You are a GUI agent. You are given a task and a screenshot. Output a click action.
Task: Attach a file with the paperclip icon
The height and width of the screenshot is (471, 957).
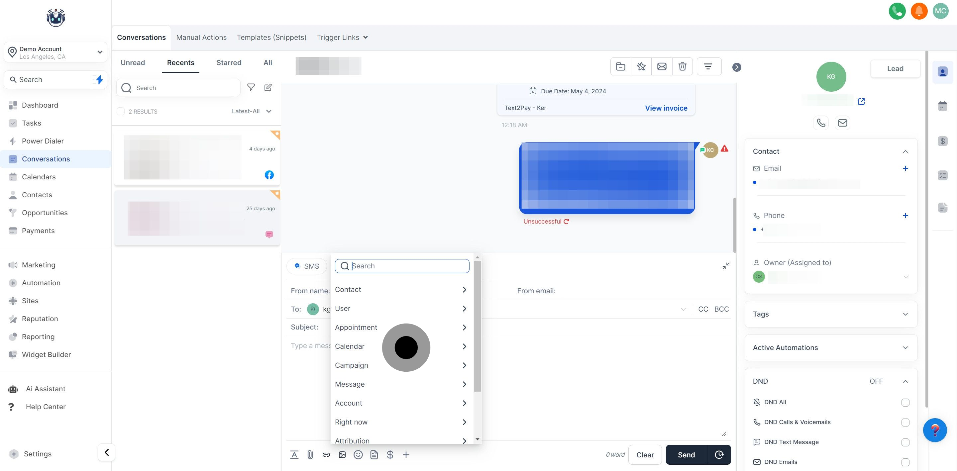click(x=310, y=455)
